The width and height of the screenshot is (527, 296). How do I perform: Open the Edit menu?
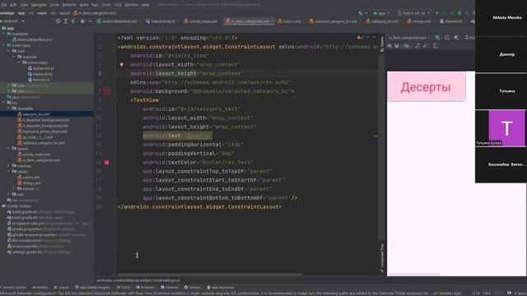[13, 5]
